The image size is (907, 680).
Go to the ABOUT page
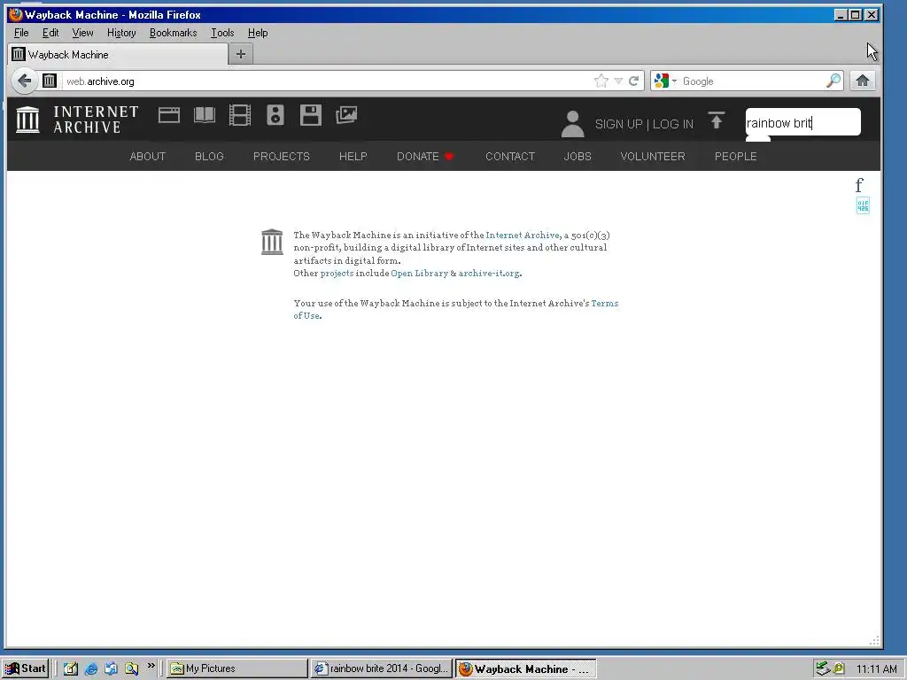(x=148, y=156)
